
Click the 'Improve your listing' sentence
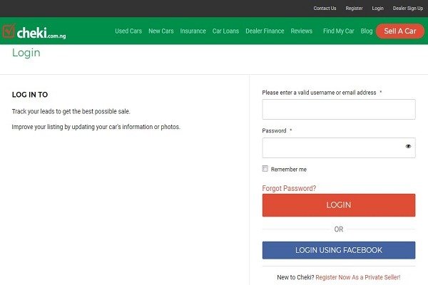[x=96, y=127]
